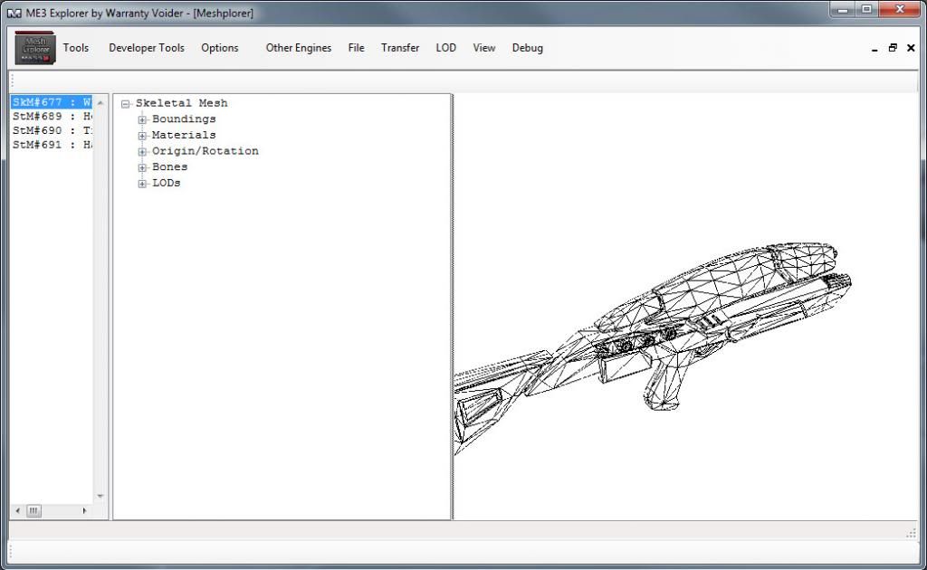927x570 pixels.
Task: Close the ME3 Explorer main window
Action: (x=900, y=9)
